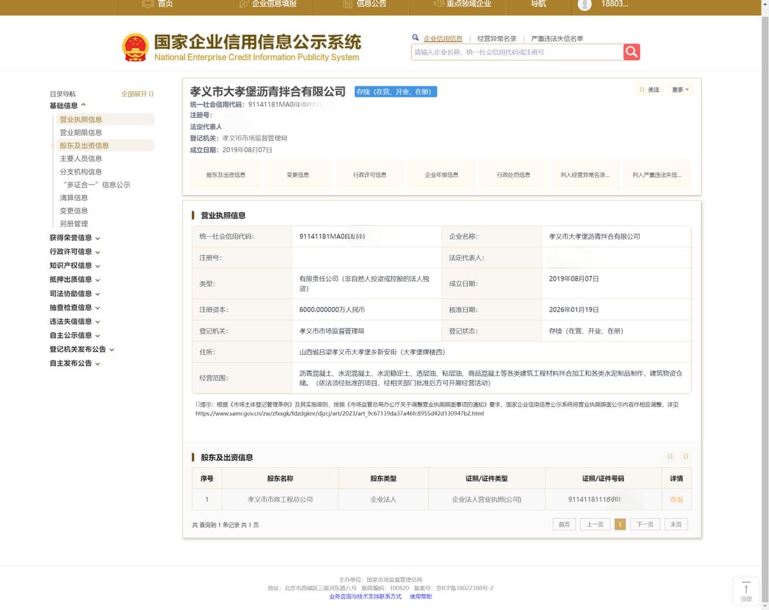Go to 营业期限信息 in sidebar

tap(81, 133)
